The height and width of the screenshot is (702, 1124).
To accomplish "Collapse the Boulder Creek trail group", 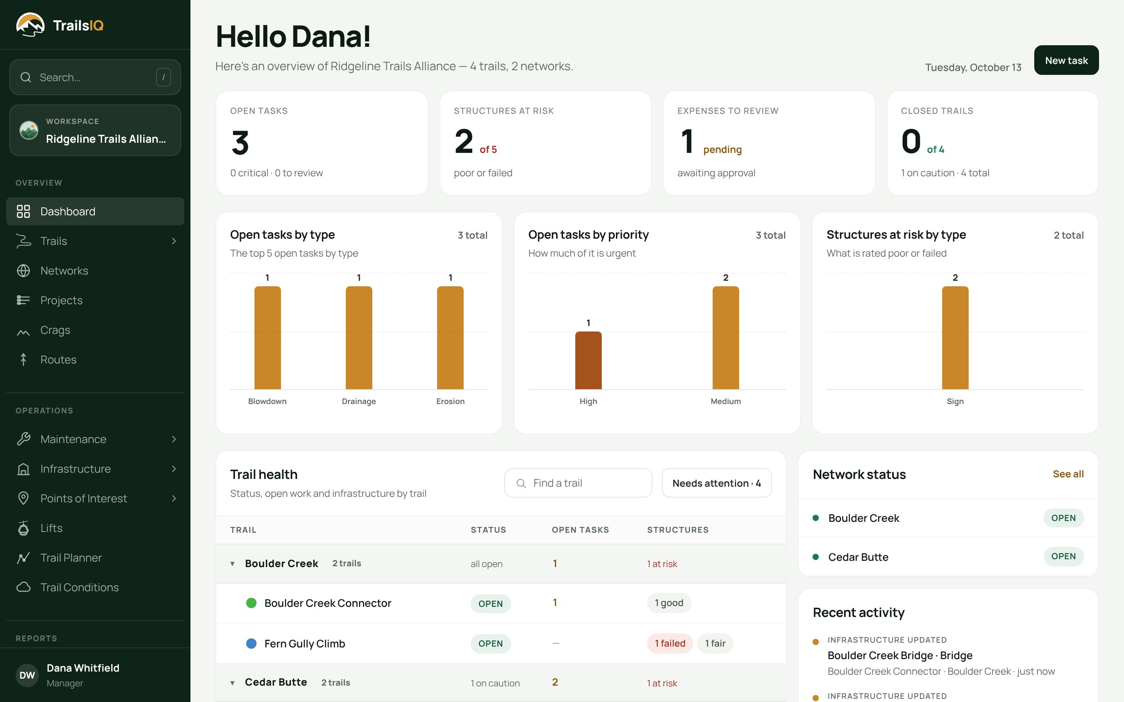I will click(x=233, y=564).
